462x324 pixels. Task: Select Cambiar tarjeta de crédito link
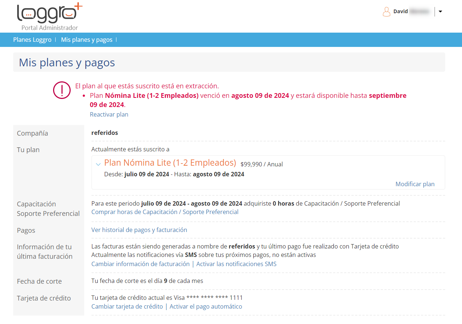[127, 306]
